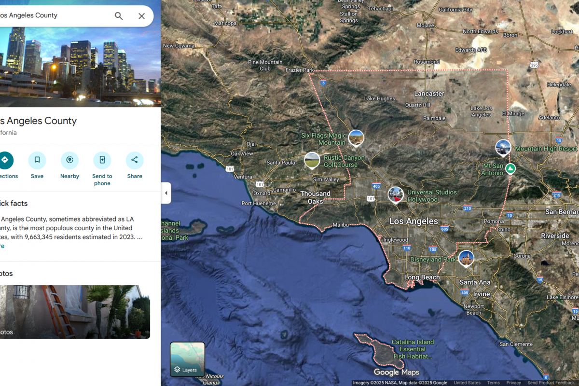Click the Disneyland Park map marker
Image resolution: width=579 pixels, height=386 pixels.
pyautogui.click(x=466, y=259)
